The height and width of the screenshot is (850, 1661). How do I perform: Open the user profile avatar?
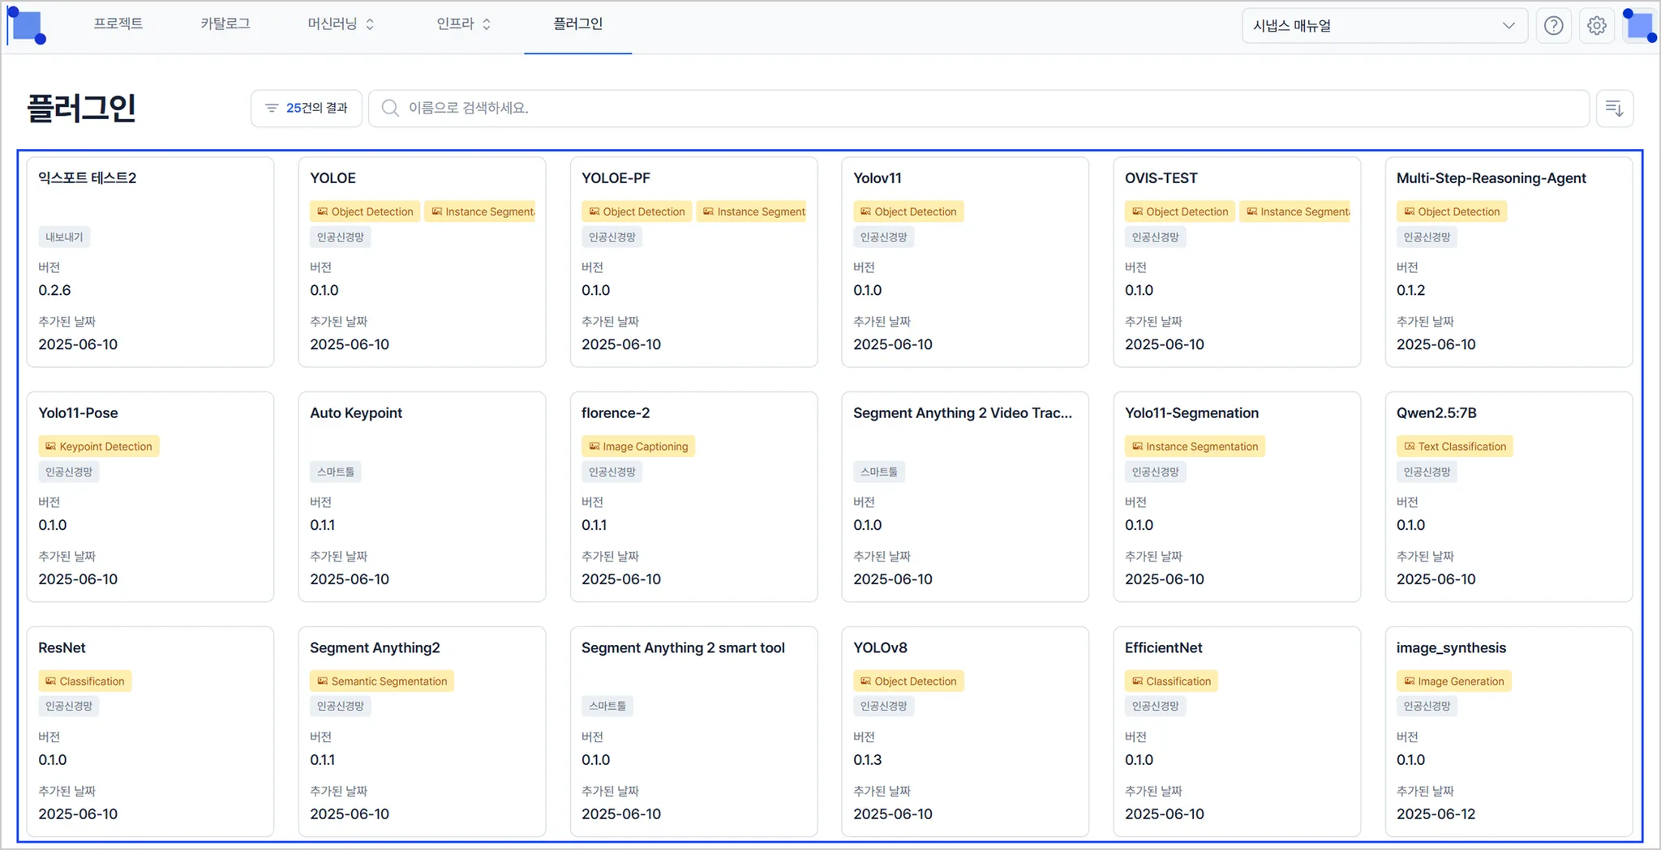pyautogui.click(x=1639, y=26)
